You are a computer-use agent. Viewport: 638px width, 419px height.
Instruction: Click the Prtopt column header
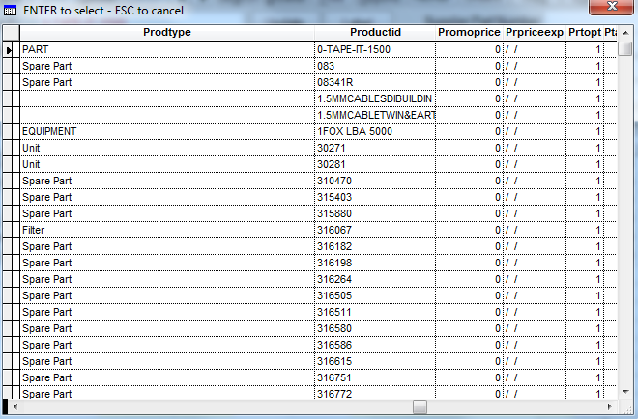coord(583,32)
